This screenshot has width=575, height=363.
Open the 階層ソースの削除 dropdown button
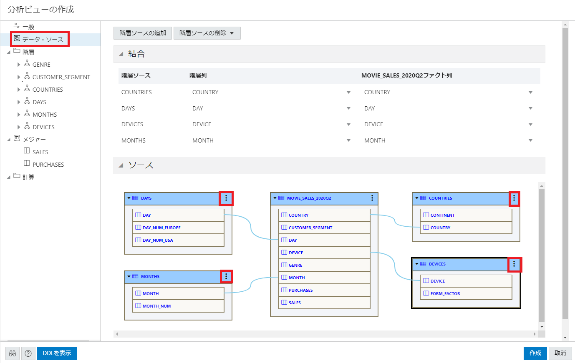click(207, 33)
